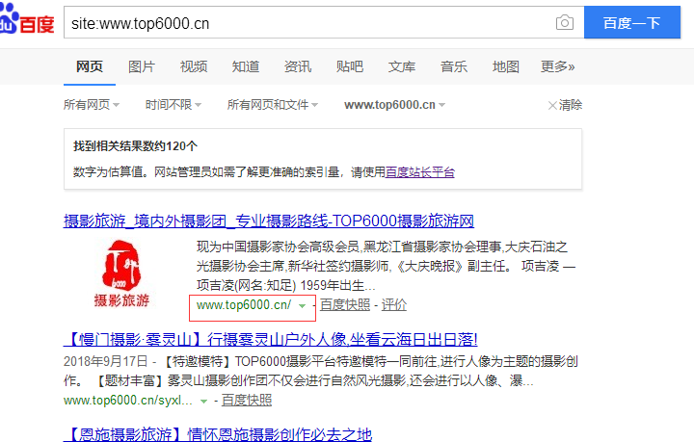694x442 pixels.
Task: Open the 知道 tab
Action: pos(246,66)
